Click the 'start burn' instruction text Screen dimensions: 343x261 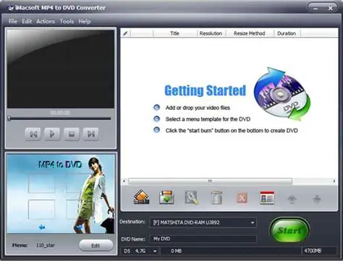point(232,131)
